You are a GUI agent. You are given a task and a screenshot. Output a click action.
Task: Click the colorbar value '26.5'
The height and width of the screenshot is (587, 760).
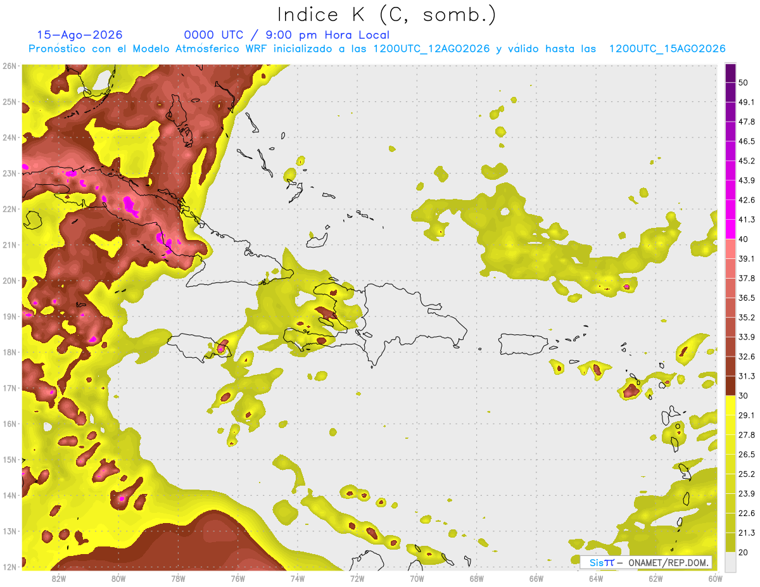[747, 455]
